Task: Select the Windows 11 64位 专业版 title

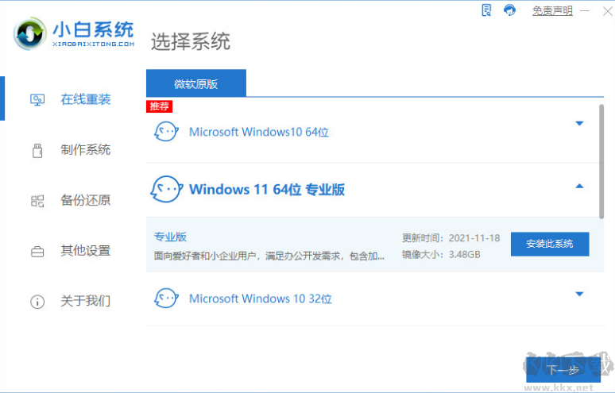Action: click(267, 190)
